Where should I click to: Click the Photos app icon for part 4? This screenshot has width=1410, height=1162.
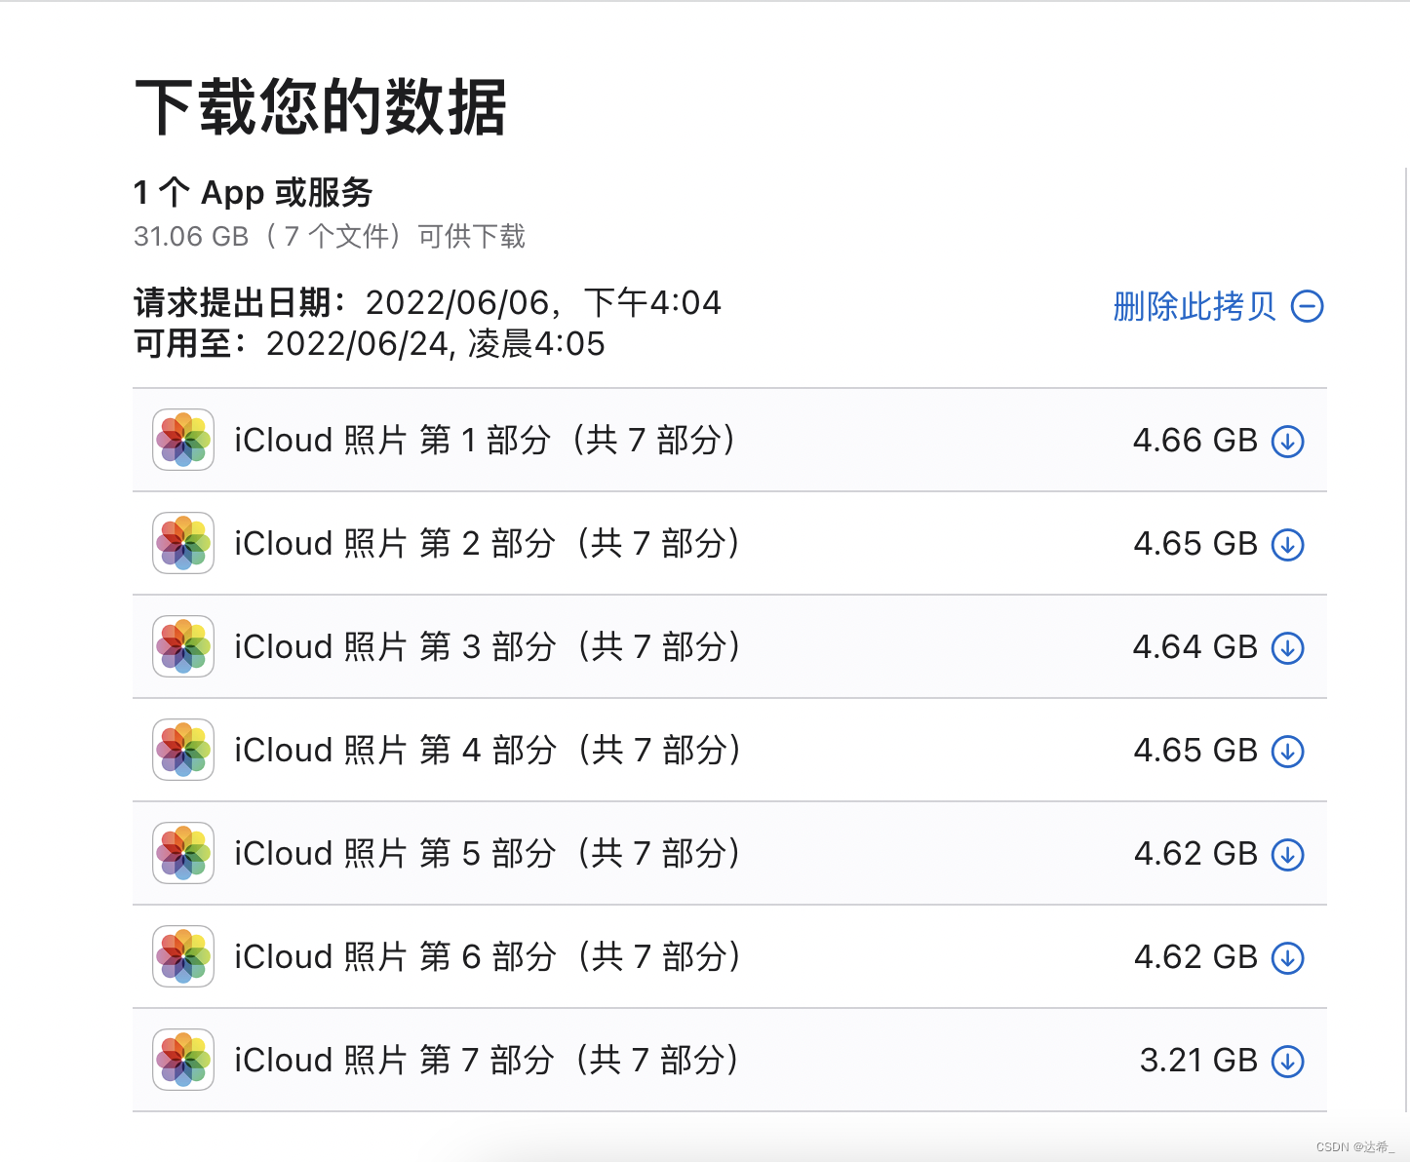pos(183,750)
